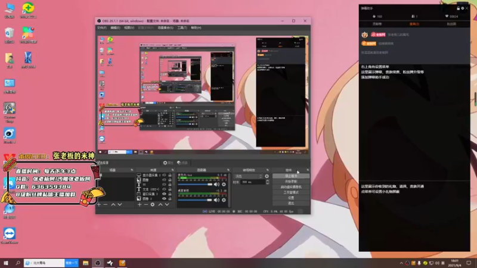Open microphone track settings gear in mixer
This screenshot has width=477, height=268.
pos(224,184)
